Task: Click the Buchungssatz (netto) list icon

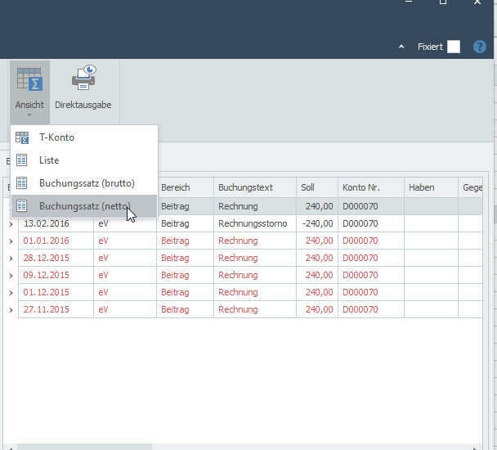Action: point(21,206)
